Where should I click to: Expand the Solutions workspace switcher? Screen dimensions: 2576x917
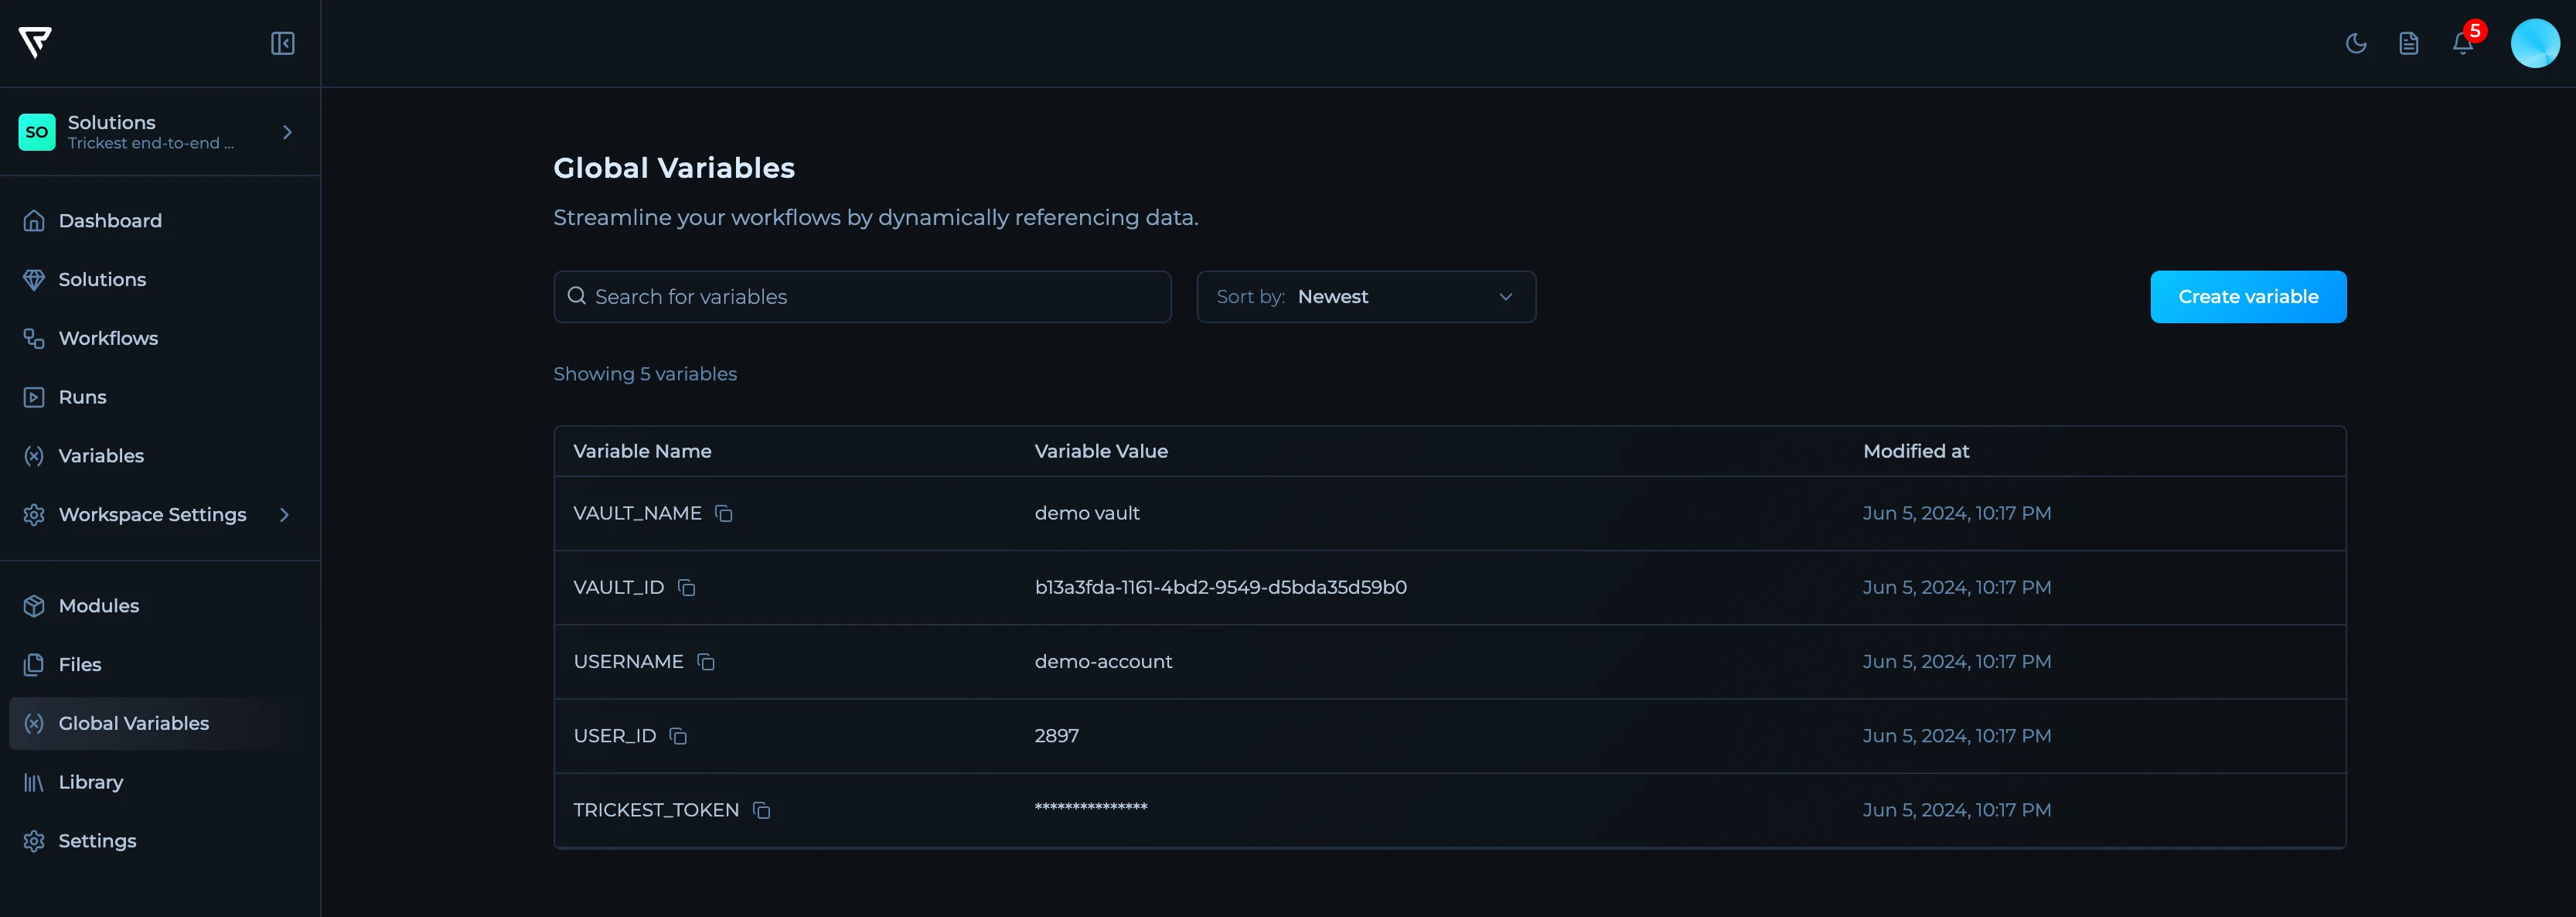(x=287, y=132)
